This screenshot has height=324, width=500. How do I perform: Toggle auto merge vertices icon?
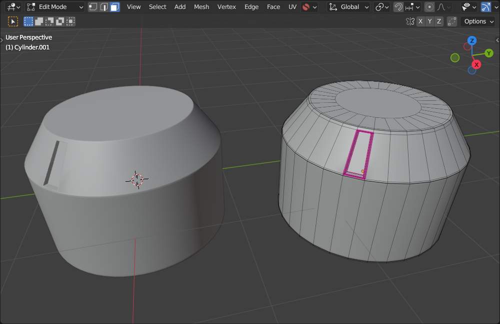click(x=452, y=21)
